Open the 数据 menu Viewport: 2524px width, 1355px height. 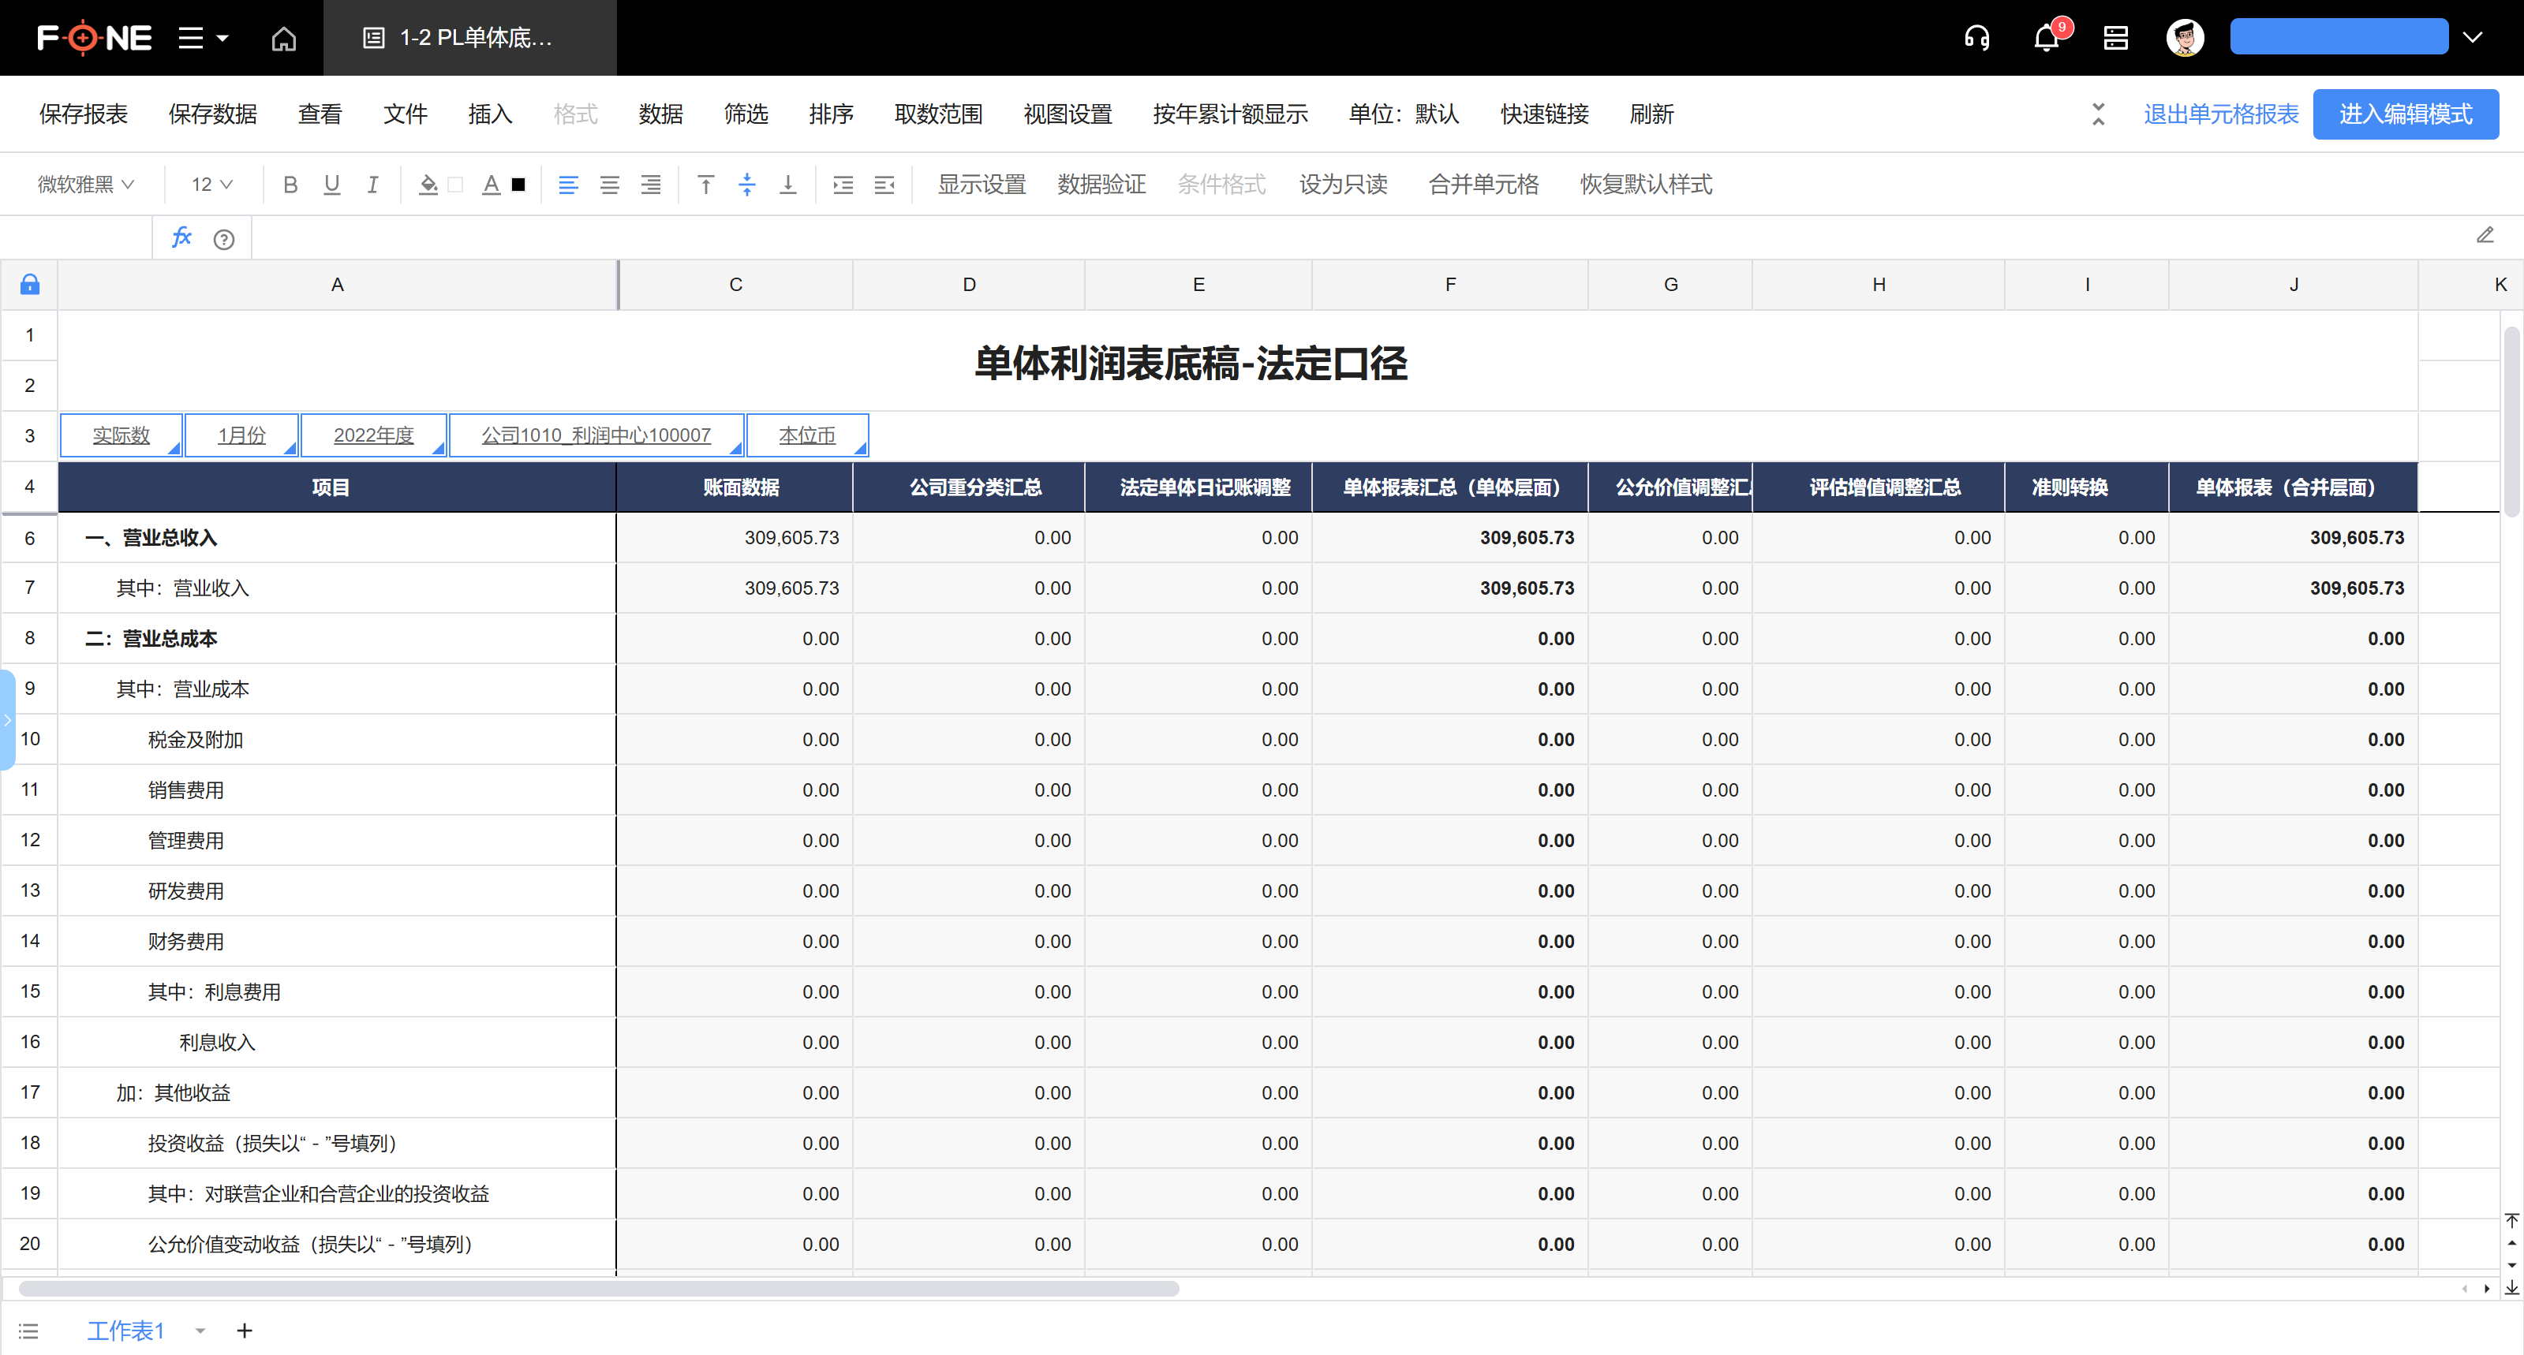point(660,114)
